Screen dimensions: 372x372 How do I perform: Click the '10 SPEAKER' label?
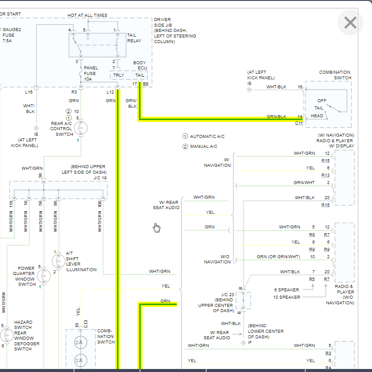pyautogui.click(x=287, y=297)
